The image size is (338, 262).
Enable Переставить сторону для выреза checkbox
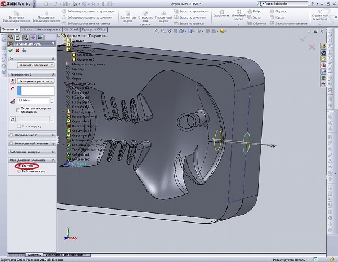coord(18,110)
